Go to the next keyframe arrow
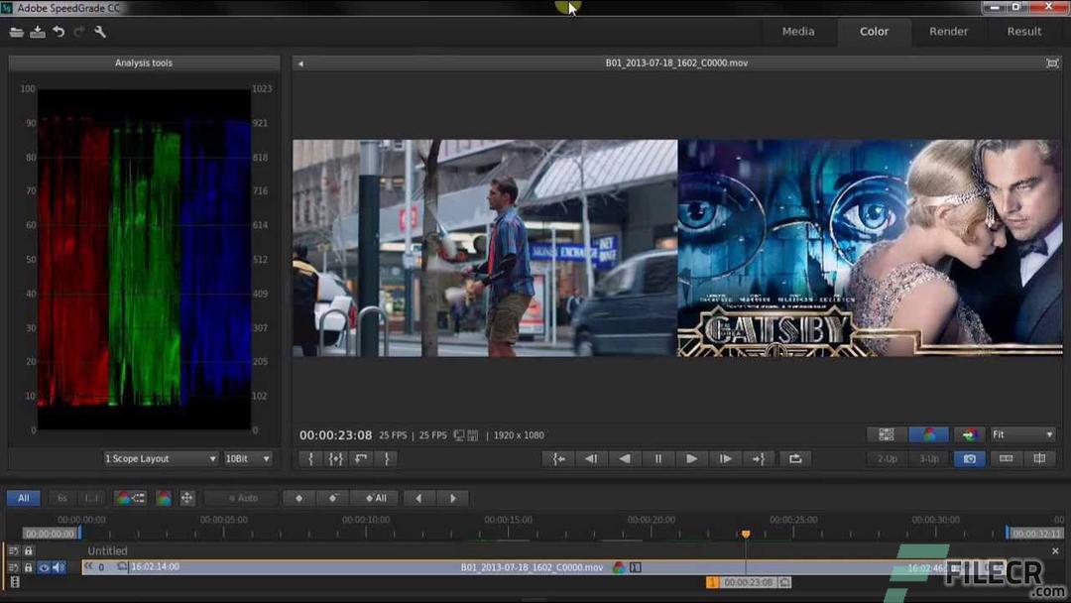 [452, 498]
